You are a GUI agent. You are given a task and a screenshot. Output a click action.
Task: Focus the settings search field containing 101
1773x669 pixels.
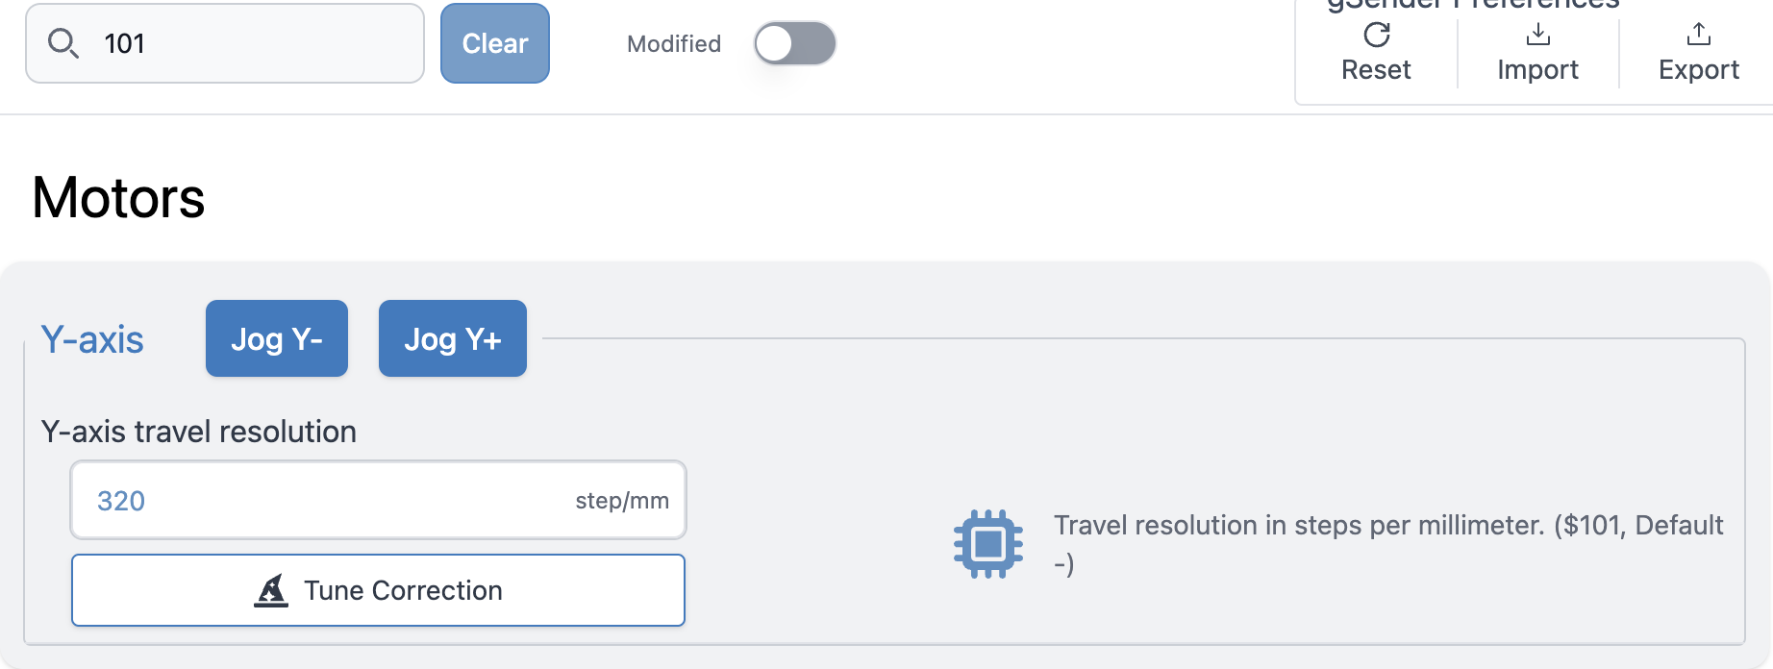pyautogui.click(x=250, y=43)
